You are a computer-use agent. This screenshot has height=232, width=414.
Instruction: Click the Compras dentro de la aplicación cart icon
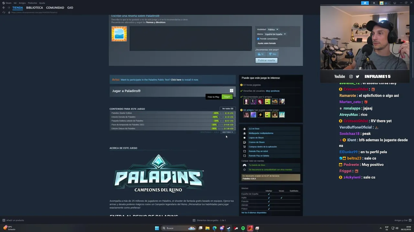point(245,147)
